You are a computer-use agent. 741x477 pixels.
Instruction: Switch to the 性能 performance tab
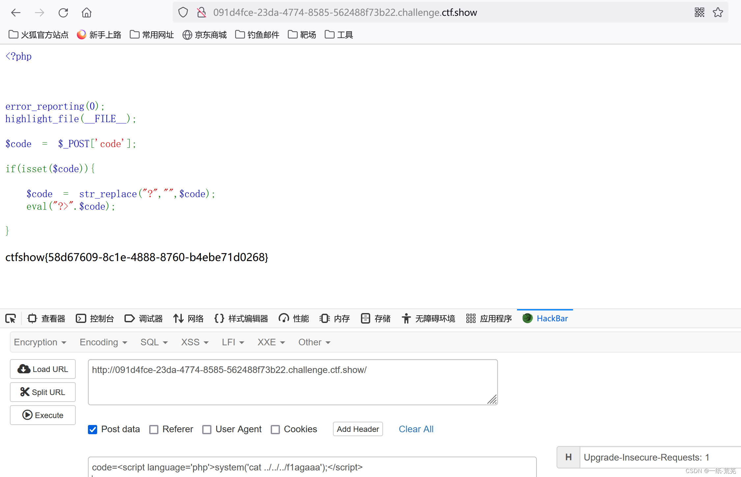[x=294, y=319]
